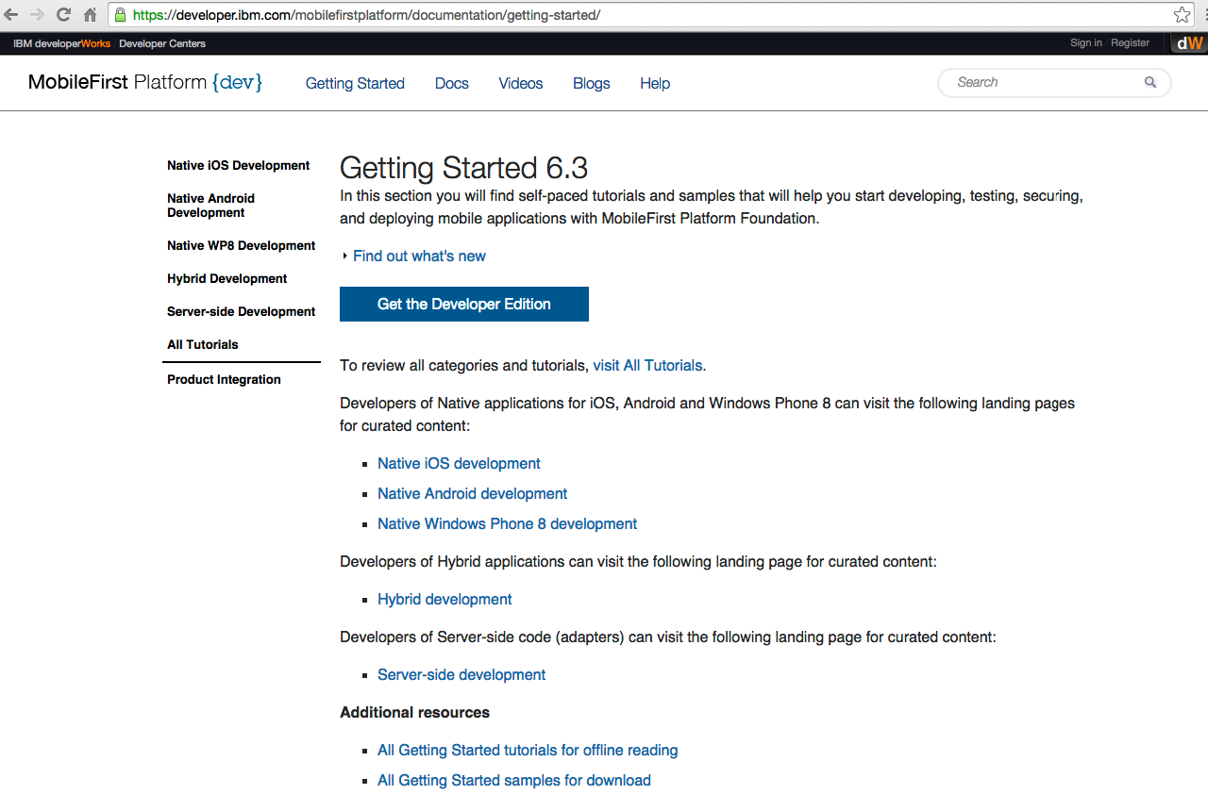Open the Getting Started nav menu

[x=355, y=83]
